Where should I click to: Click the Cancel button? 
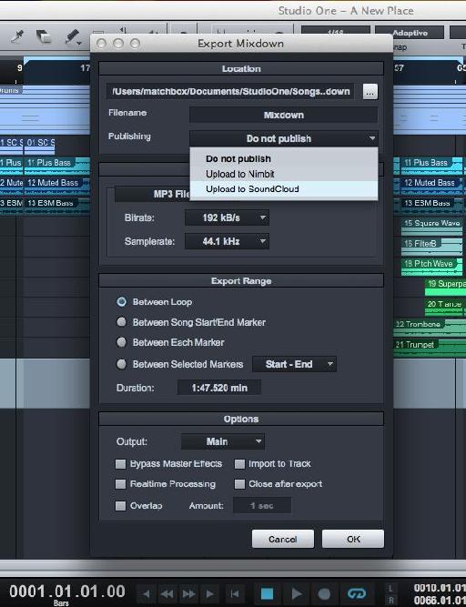click(283, 539)
